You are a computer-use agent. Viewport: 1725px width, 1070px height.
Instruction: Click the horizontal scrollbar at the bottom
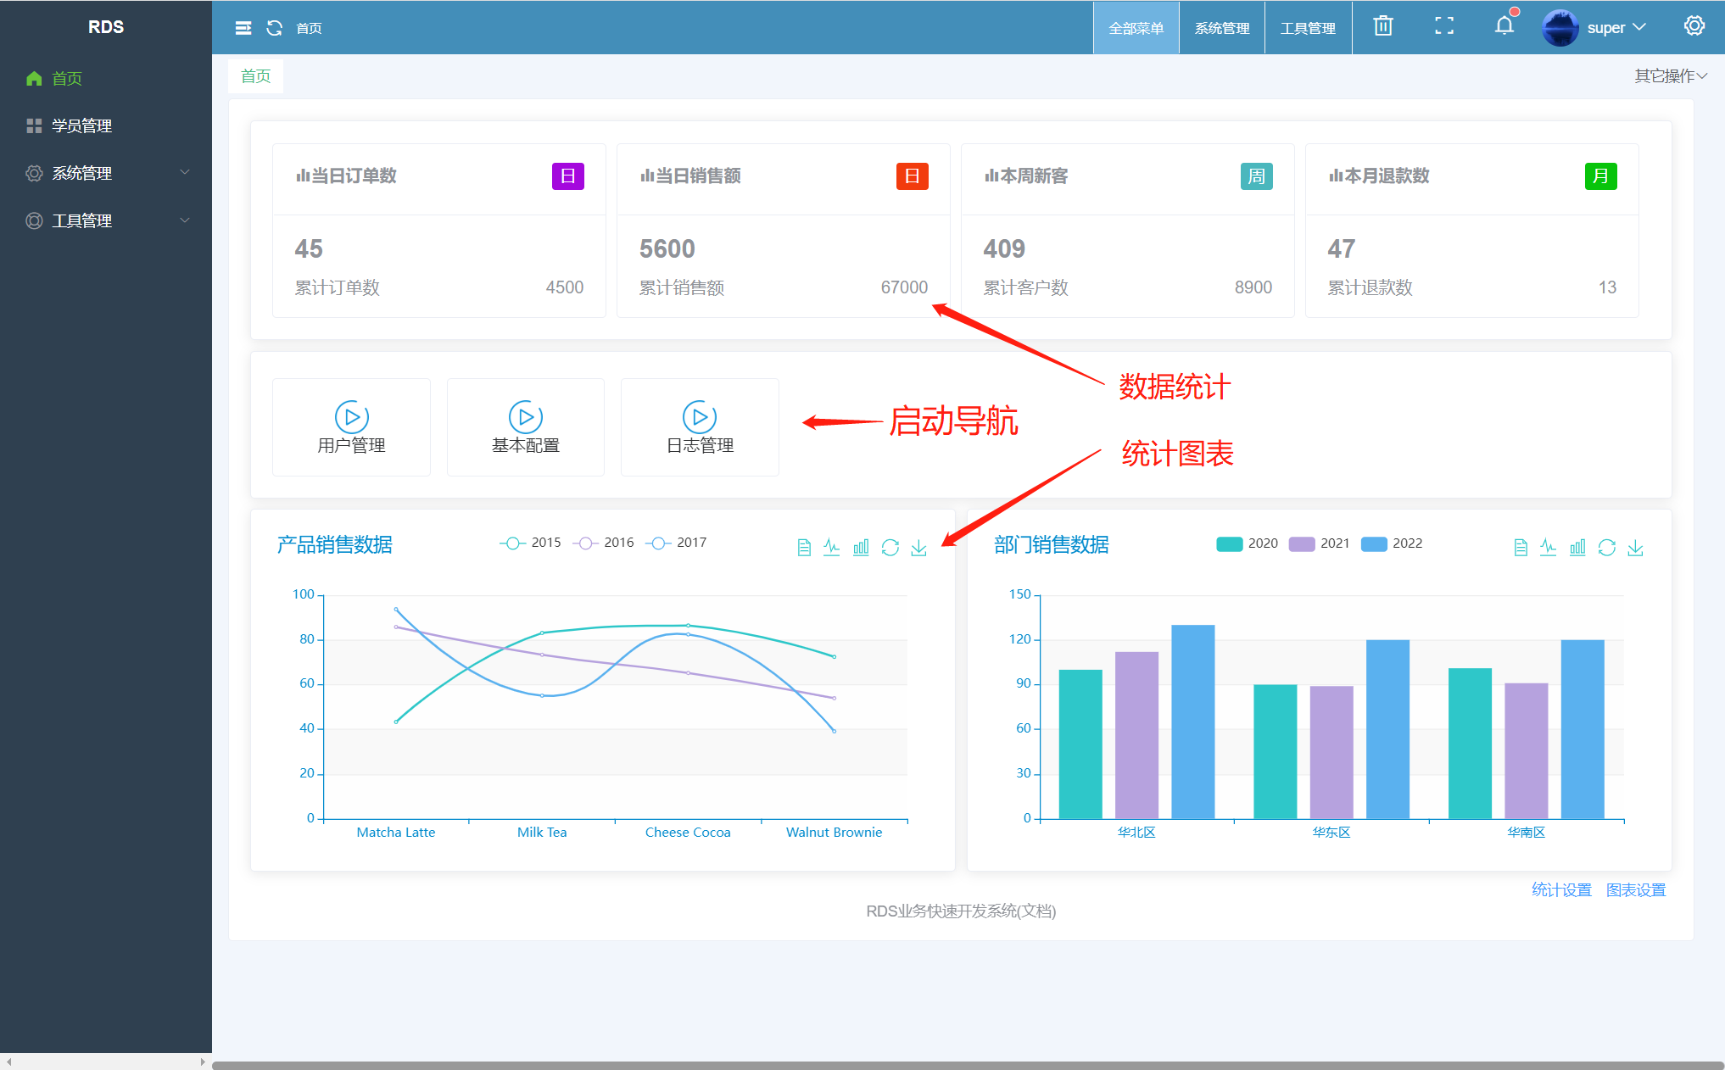(x=967, y=1065)
